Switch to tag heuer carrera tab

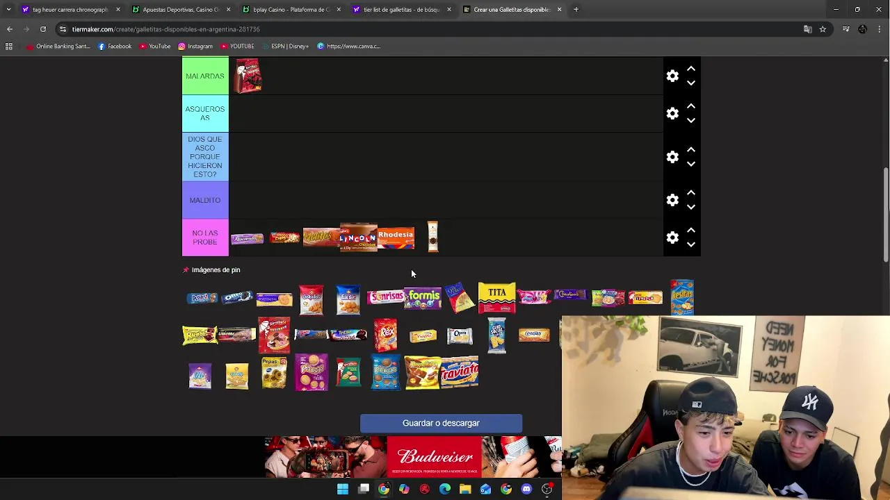(x=70, y=10)
